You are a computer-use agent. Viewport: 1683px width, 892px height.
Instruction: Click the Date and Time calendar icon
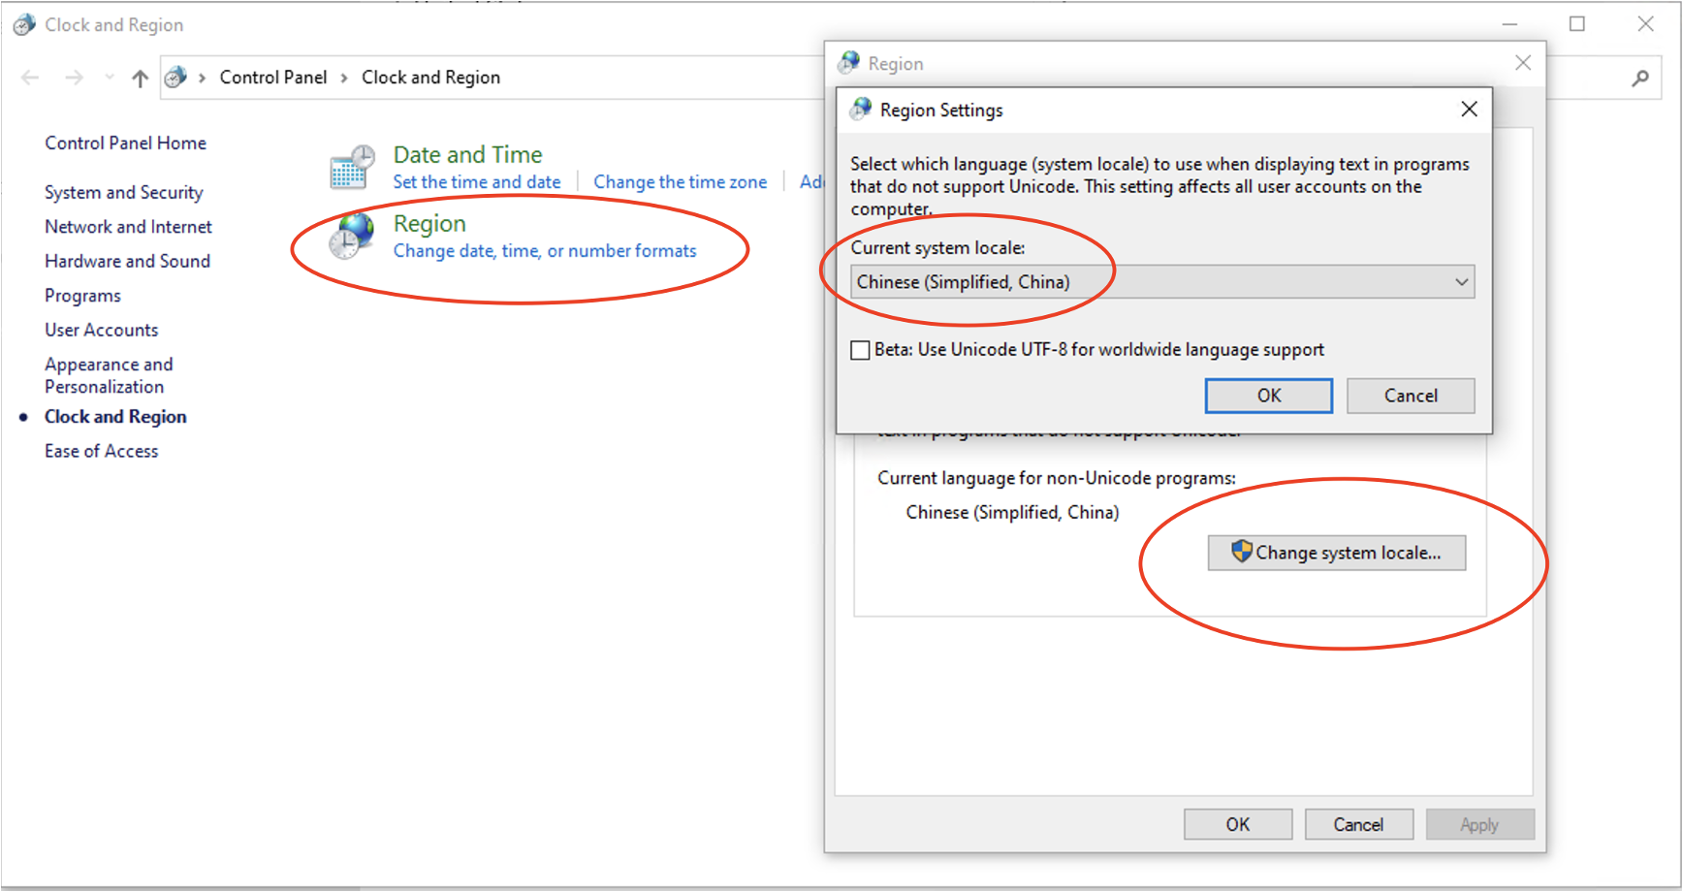tap(352, 167)
